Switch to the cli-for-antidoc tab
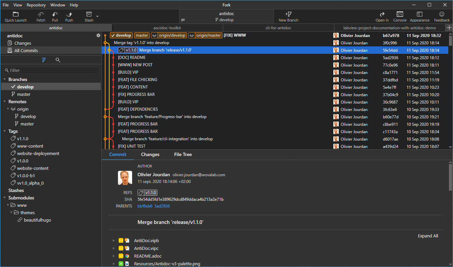Viewport: 453px width, 267px height. click(x=278, y=28)
